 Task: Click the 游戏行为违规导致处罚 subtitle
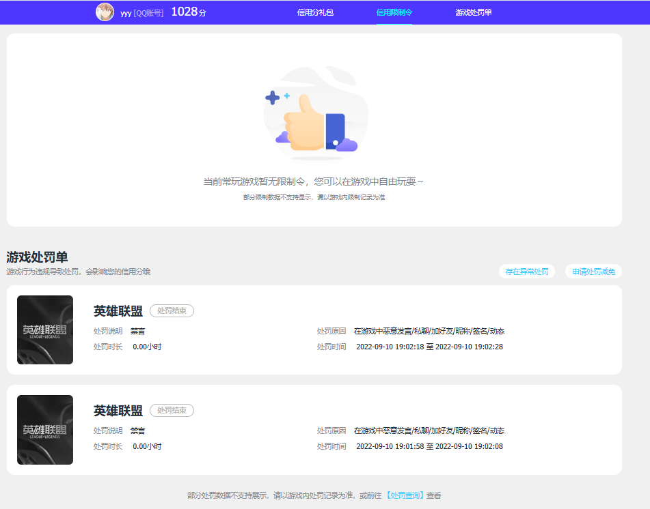79,272
